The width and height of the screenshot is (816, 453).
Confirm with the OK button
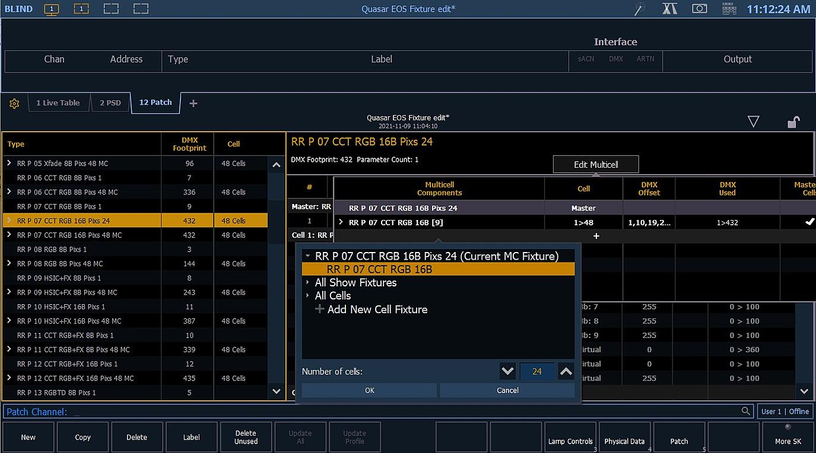pos(369,390)
